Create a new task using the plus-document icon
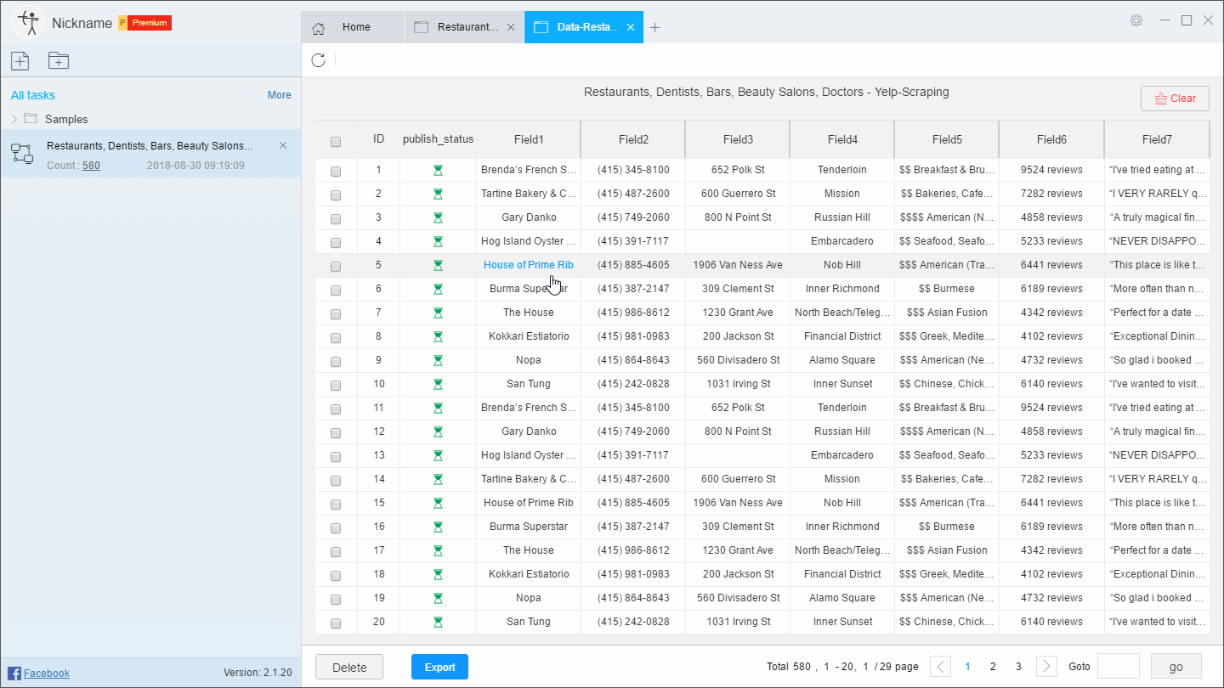 pyautogui.click(x=20, y=60)
